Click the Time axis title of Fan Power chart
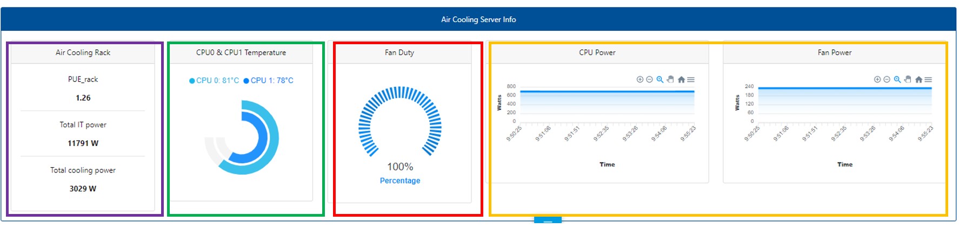Screen dimensions: 959x228 coord(845,164)
